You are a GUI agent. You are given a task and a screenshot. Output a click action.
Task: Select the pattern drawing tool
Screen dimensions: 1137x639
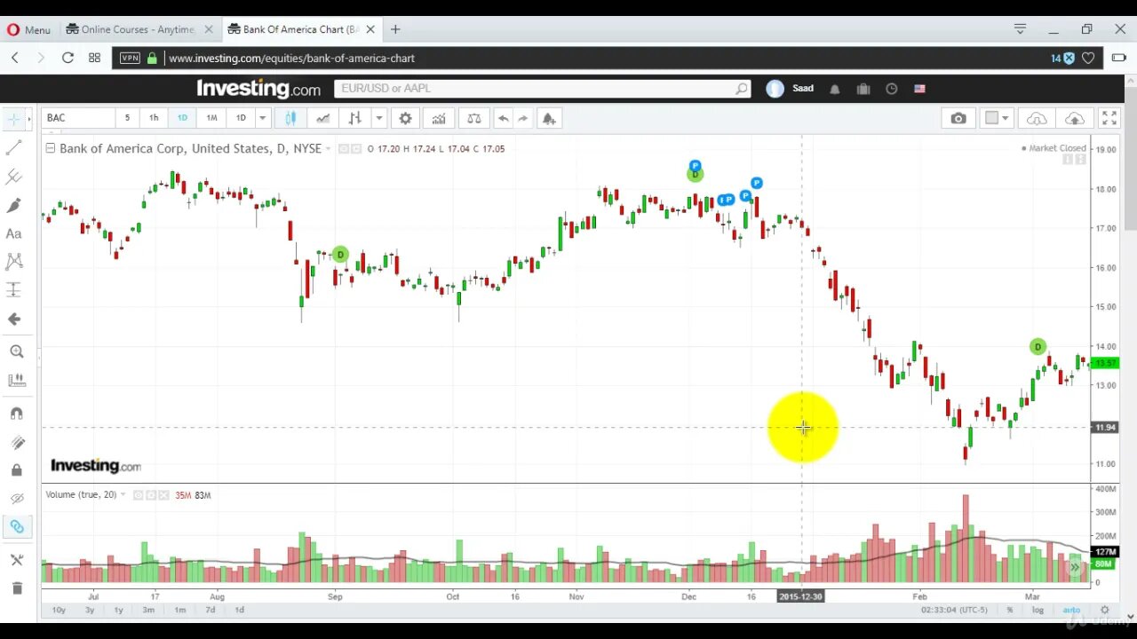click(x=13, y=261)
